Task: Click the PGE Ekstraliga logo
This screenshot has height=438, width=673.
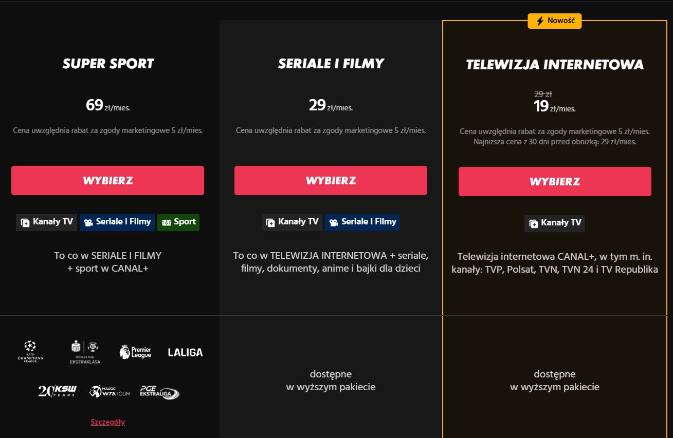Action: (x=159, y=391)
